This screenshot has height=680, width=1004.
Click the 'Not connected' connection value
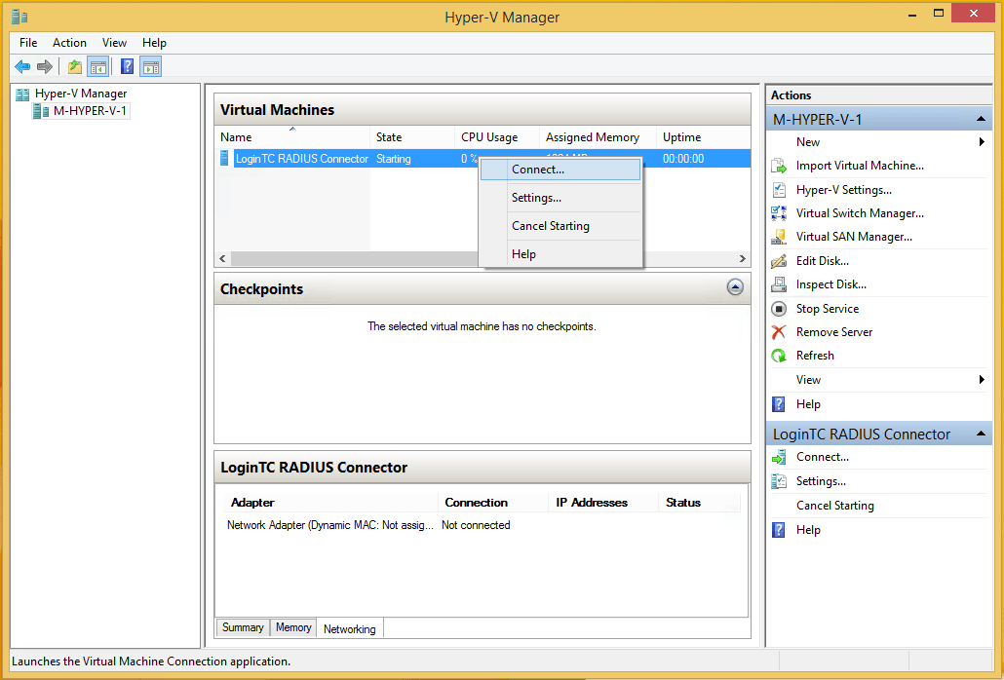[476, 525]
